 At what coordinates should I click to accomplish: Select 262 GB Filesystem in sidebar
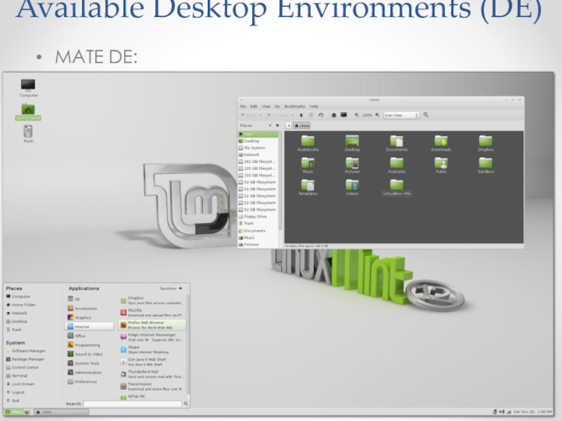pyautogui.click(x=256, y=161)
